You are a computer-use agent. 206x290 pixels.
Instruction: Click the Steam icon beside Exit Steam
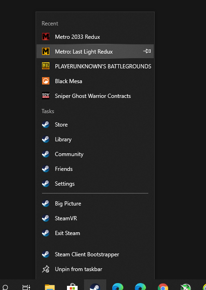46,233
